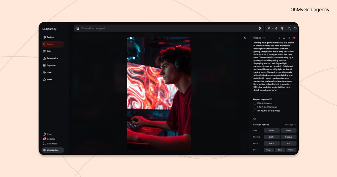Image resolution: width=337 pixels, height=177 pixels.
Task: Open account menu dots beside kingstonte username
Action: (61, 150)
